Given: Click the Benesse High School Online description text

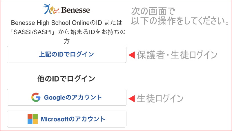Looking at the screenshot, I should (67, 23).
